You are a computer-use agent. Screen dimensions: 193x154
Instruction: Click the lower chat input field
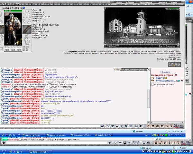point(57,142)
